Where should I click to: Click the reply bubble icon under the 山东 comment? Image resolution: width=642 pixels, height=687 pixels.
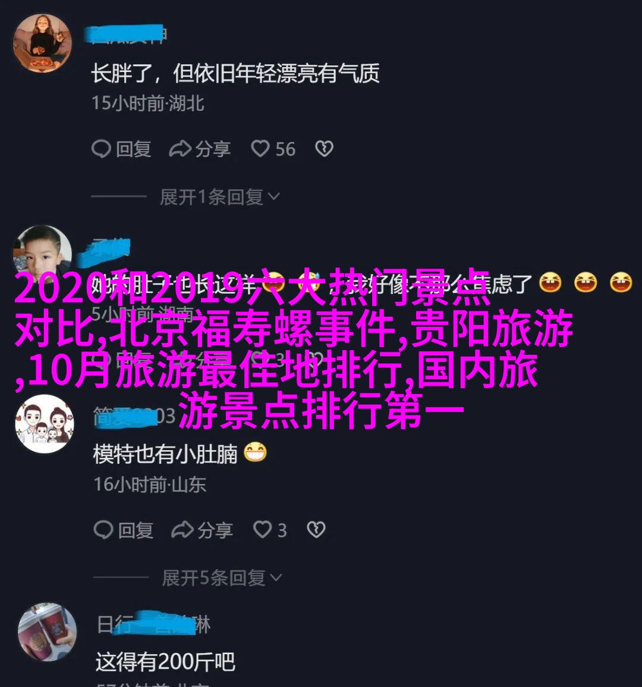click(103, 530)
